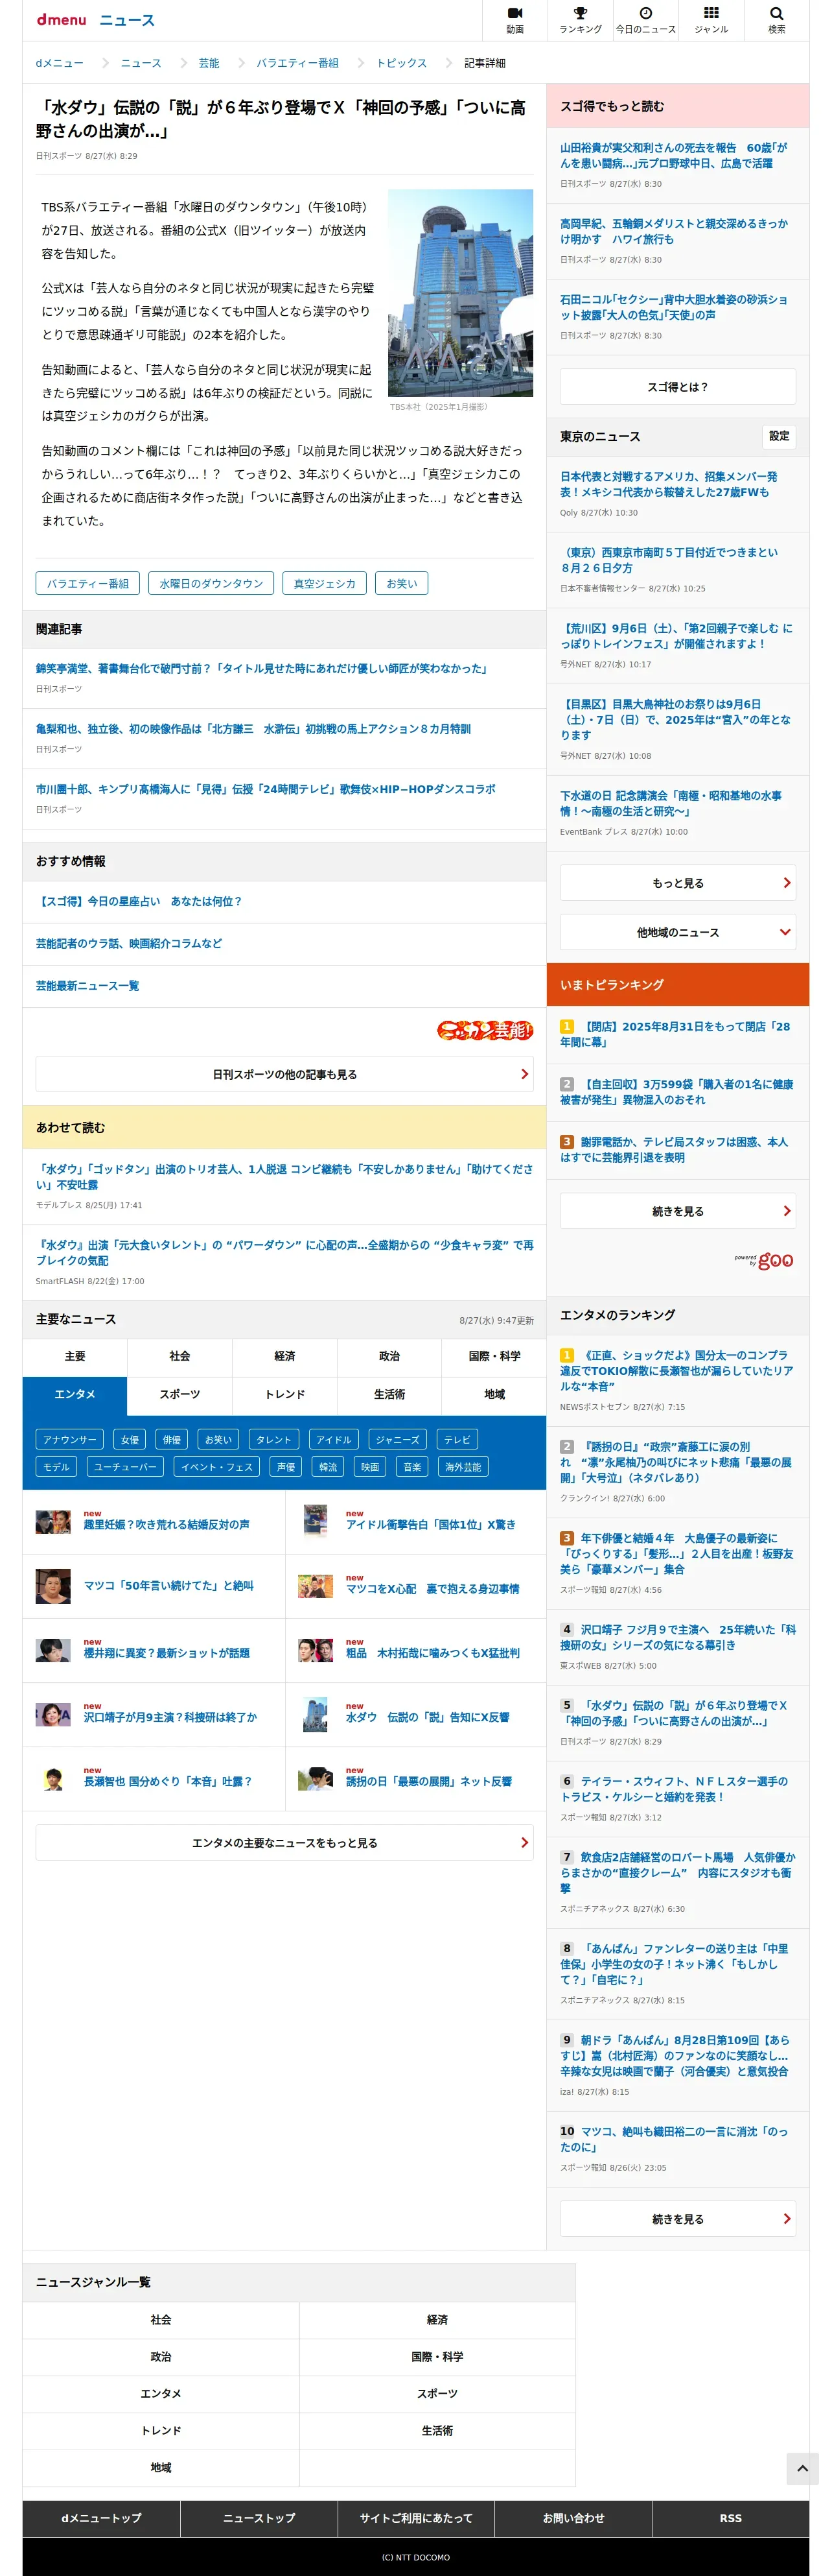This screenshot has height=2576, width=832.
Task: Select the 国際・科学 news tab
Action: (x=494, y=1356)
